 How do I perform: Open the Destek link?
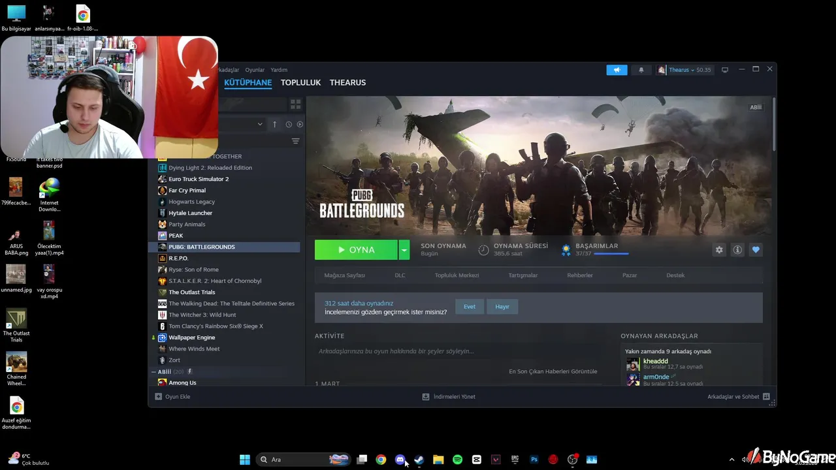pyautogui.click(x=675, y=275)
